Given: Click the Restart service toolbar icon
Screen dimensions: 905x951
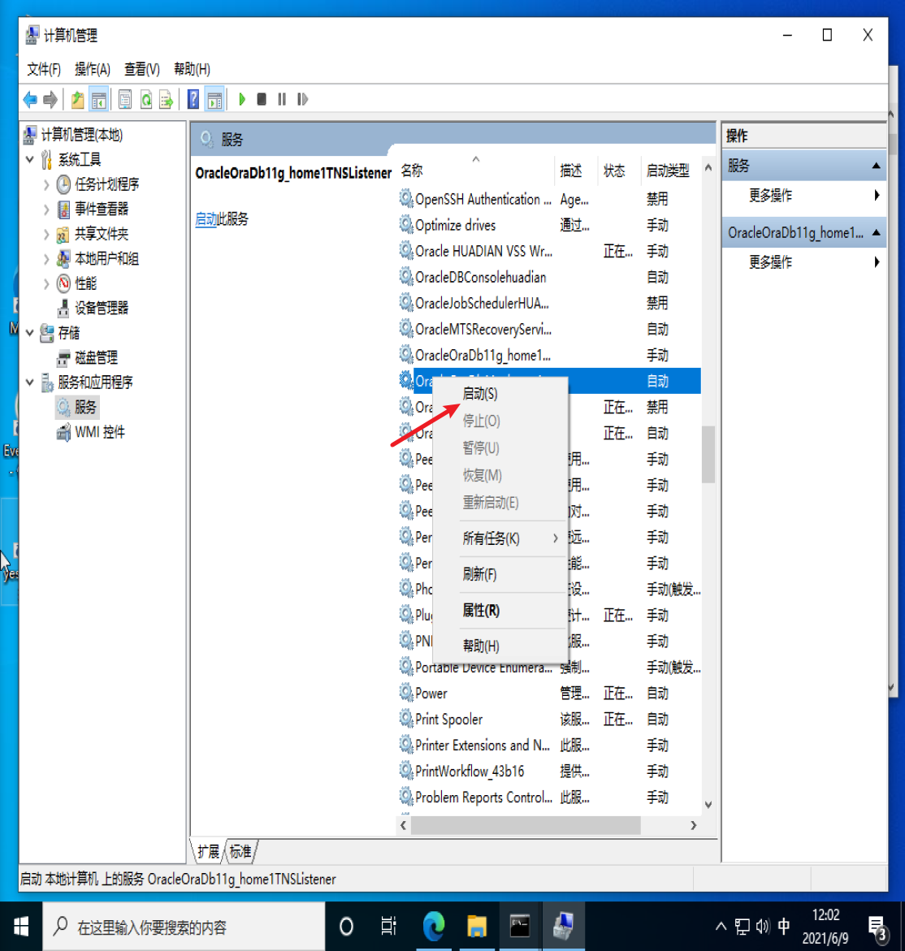Looking at the screenshot, I should pyautogui.click(x=303, y=99).
